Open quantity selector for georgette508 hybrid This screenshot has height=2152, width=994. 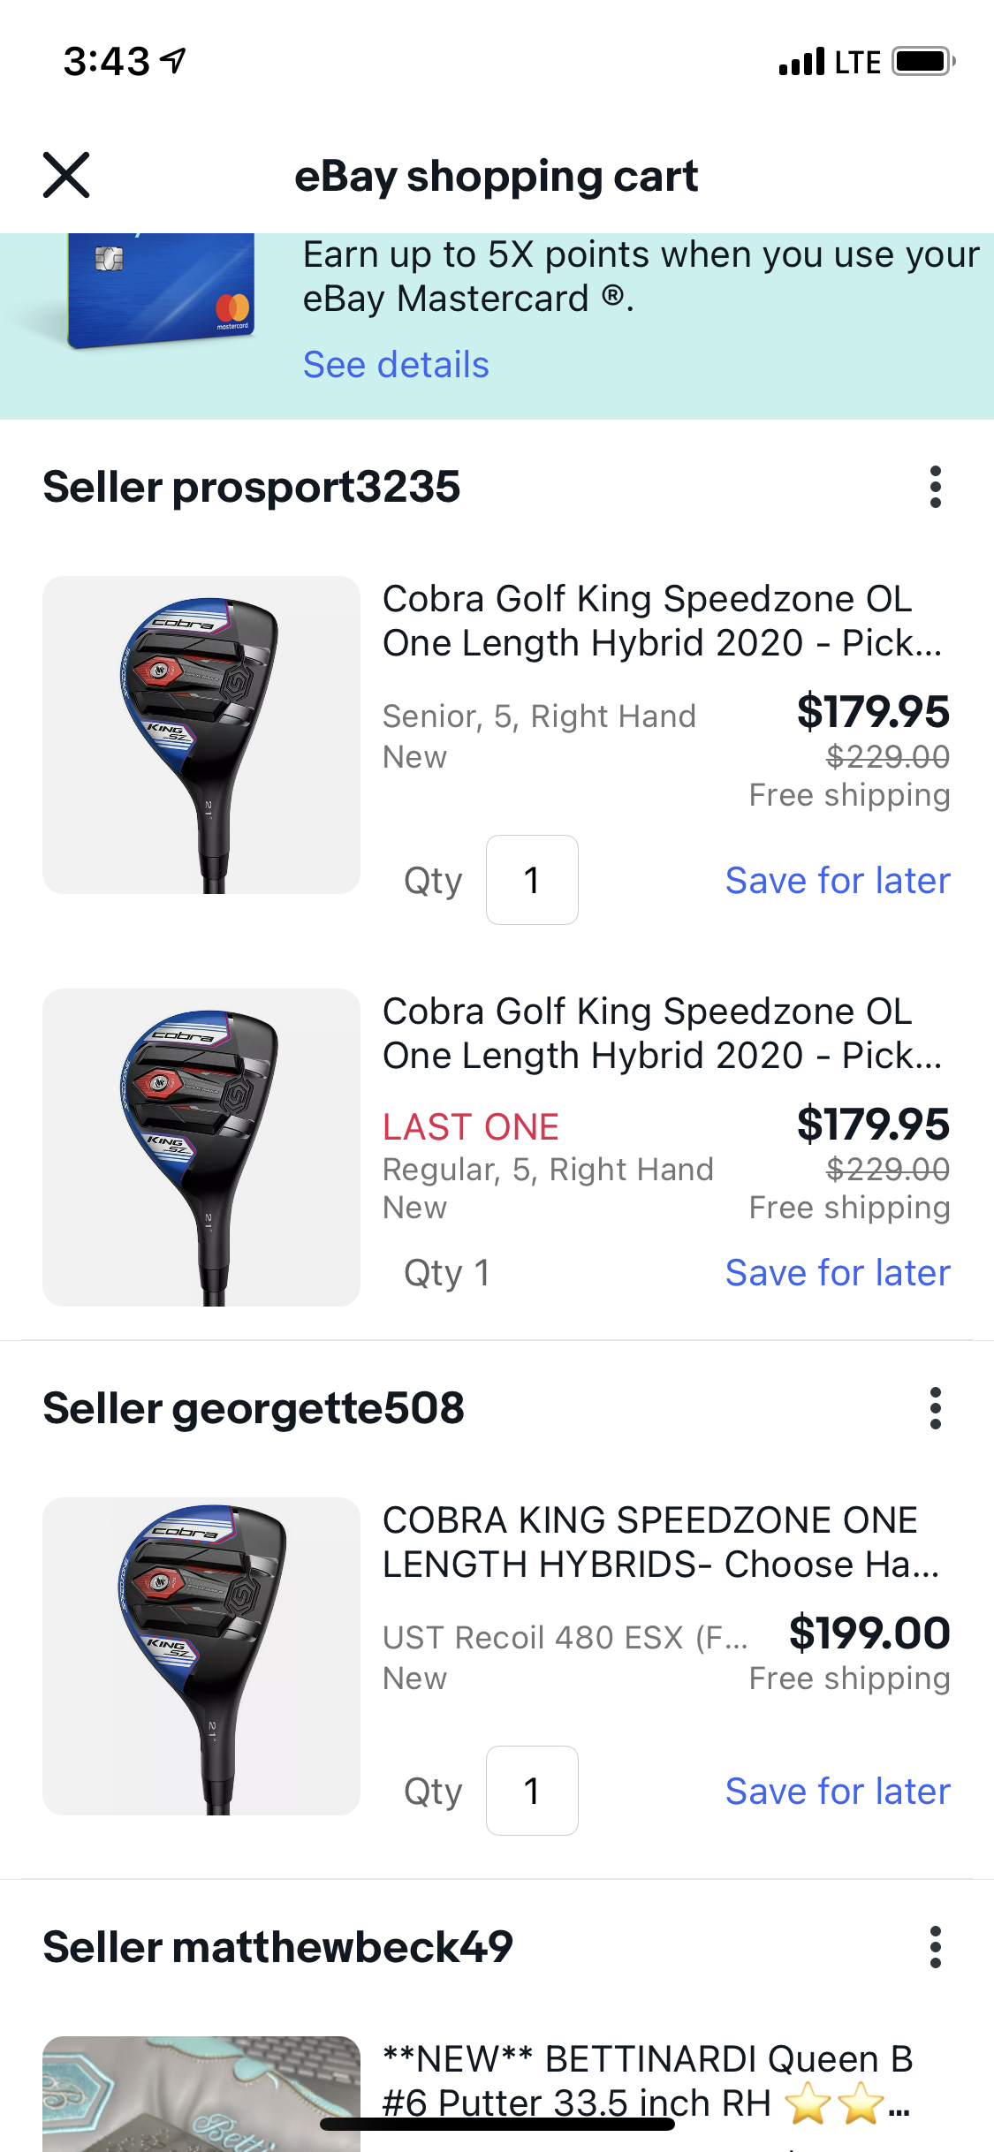click(x=532, y=1791)
